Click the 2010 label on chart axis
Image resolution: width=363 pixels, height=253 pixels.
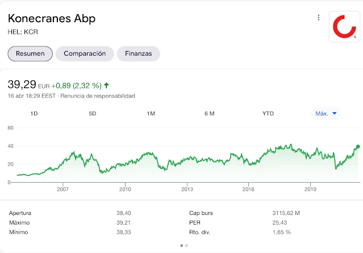(125, 189)
